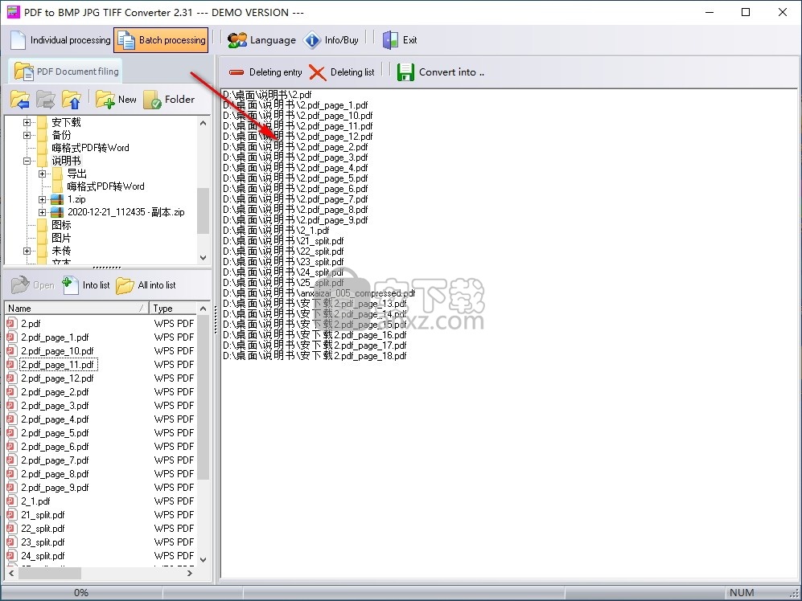
Task: Select 24_split.pdf in file list
Action: pos(43,556)
